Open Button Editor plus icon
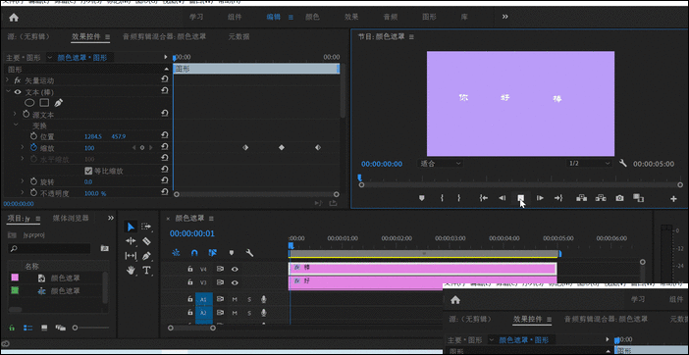 673,199
